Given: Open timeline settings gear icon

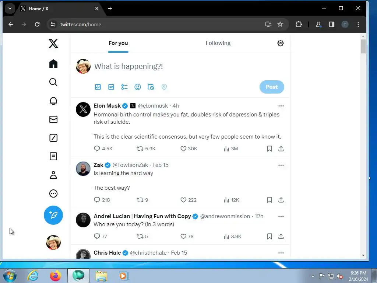Looking at the screenshot, I should pos(280,43).
